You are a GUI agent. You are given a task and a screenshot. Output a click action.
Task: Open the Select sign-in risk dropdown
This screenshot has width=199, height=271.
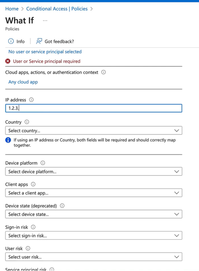[x=94, y=236]
